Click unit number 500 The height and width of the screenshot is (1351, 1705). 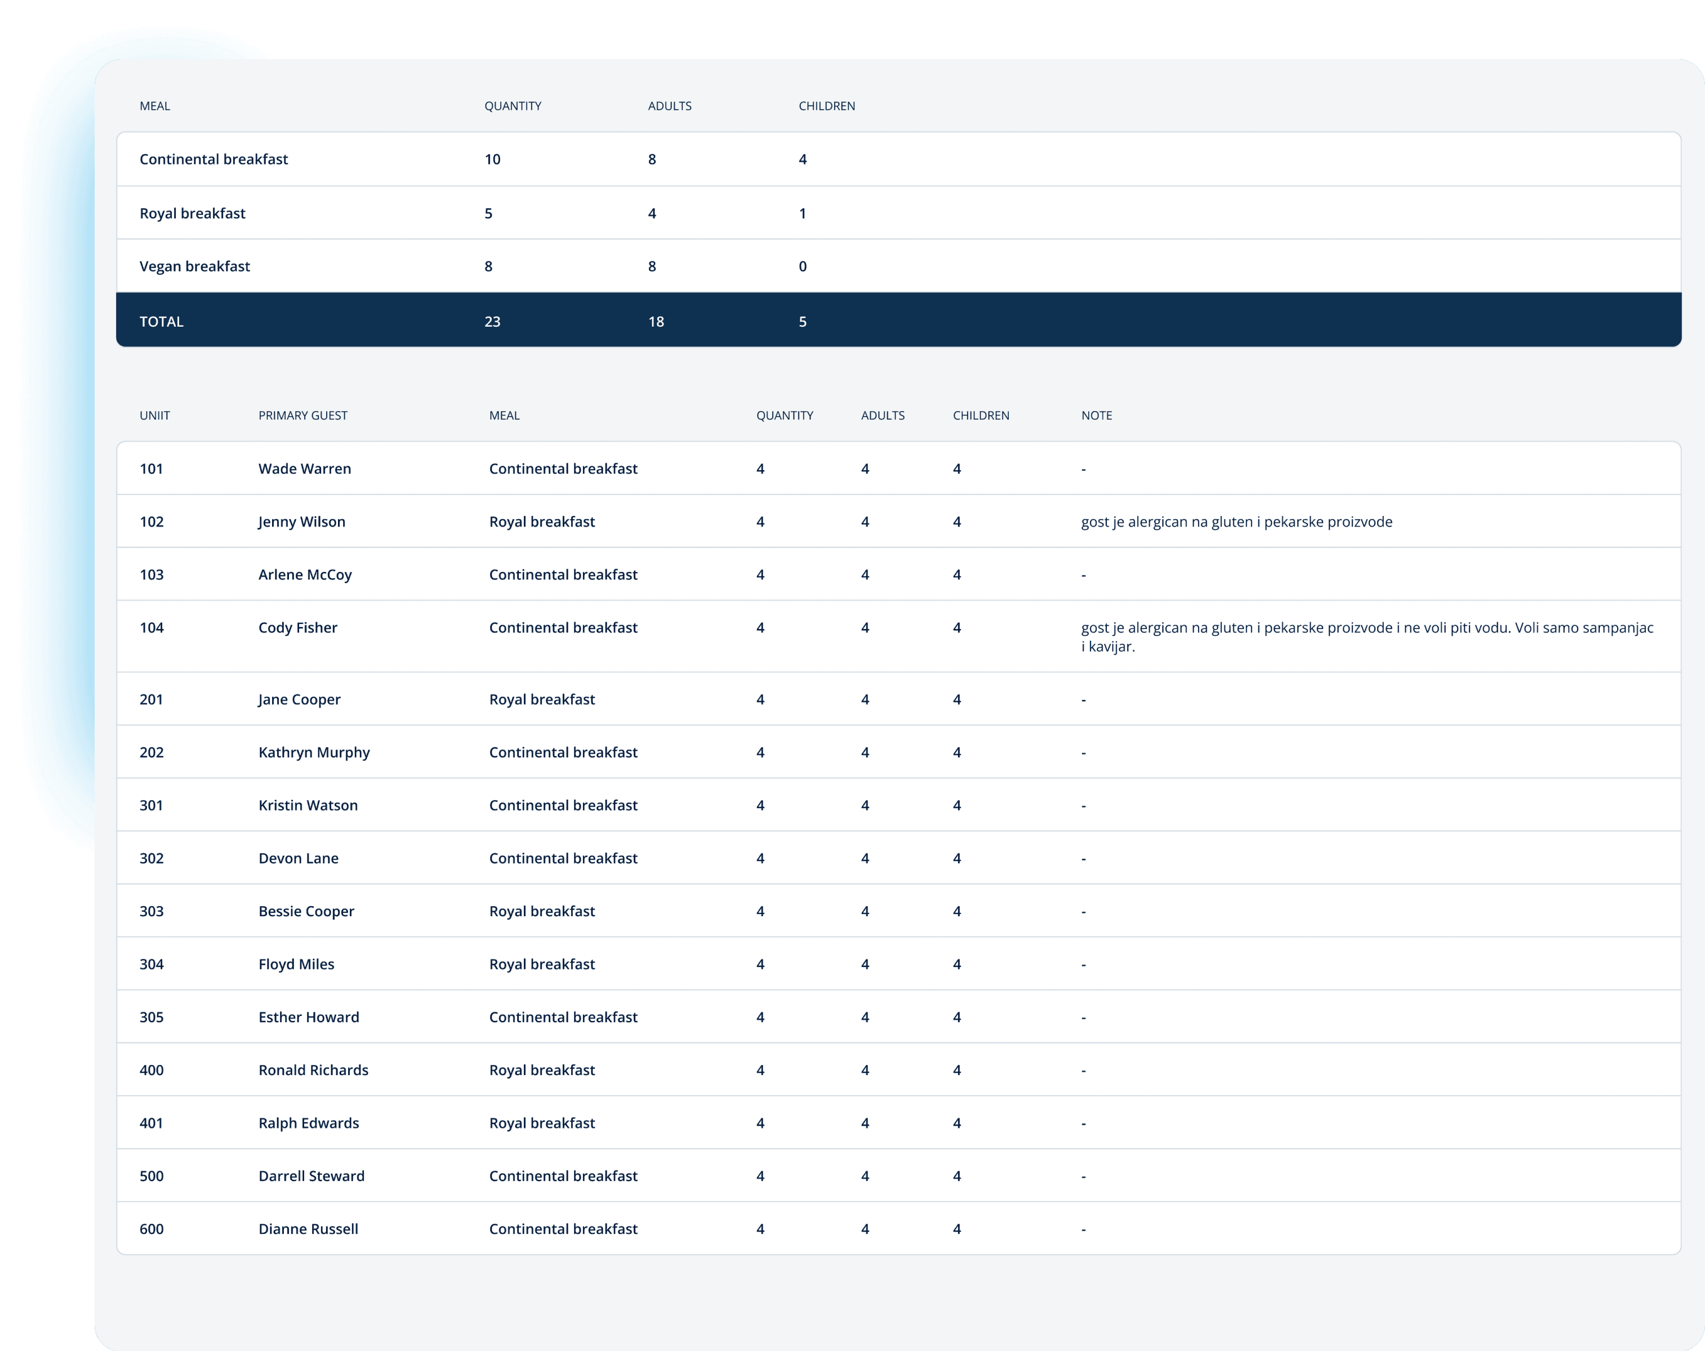pyautogui.click(x=151, y=1176)
